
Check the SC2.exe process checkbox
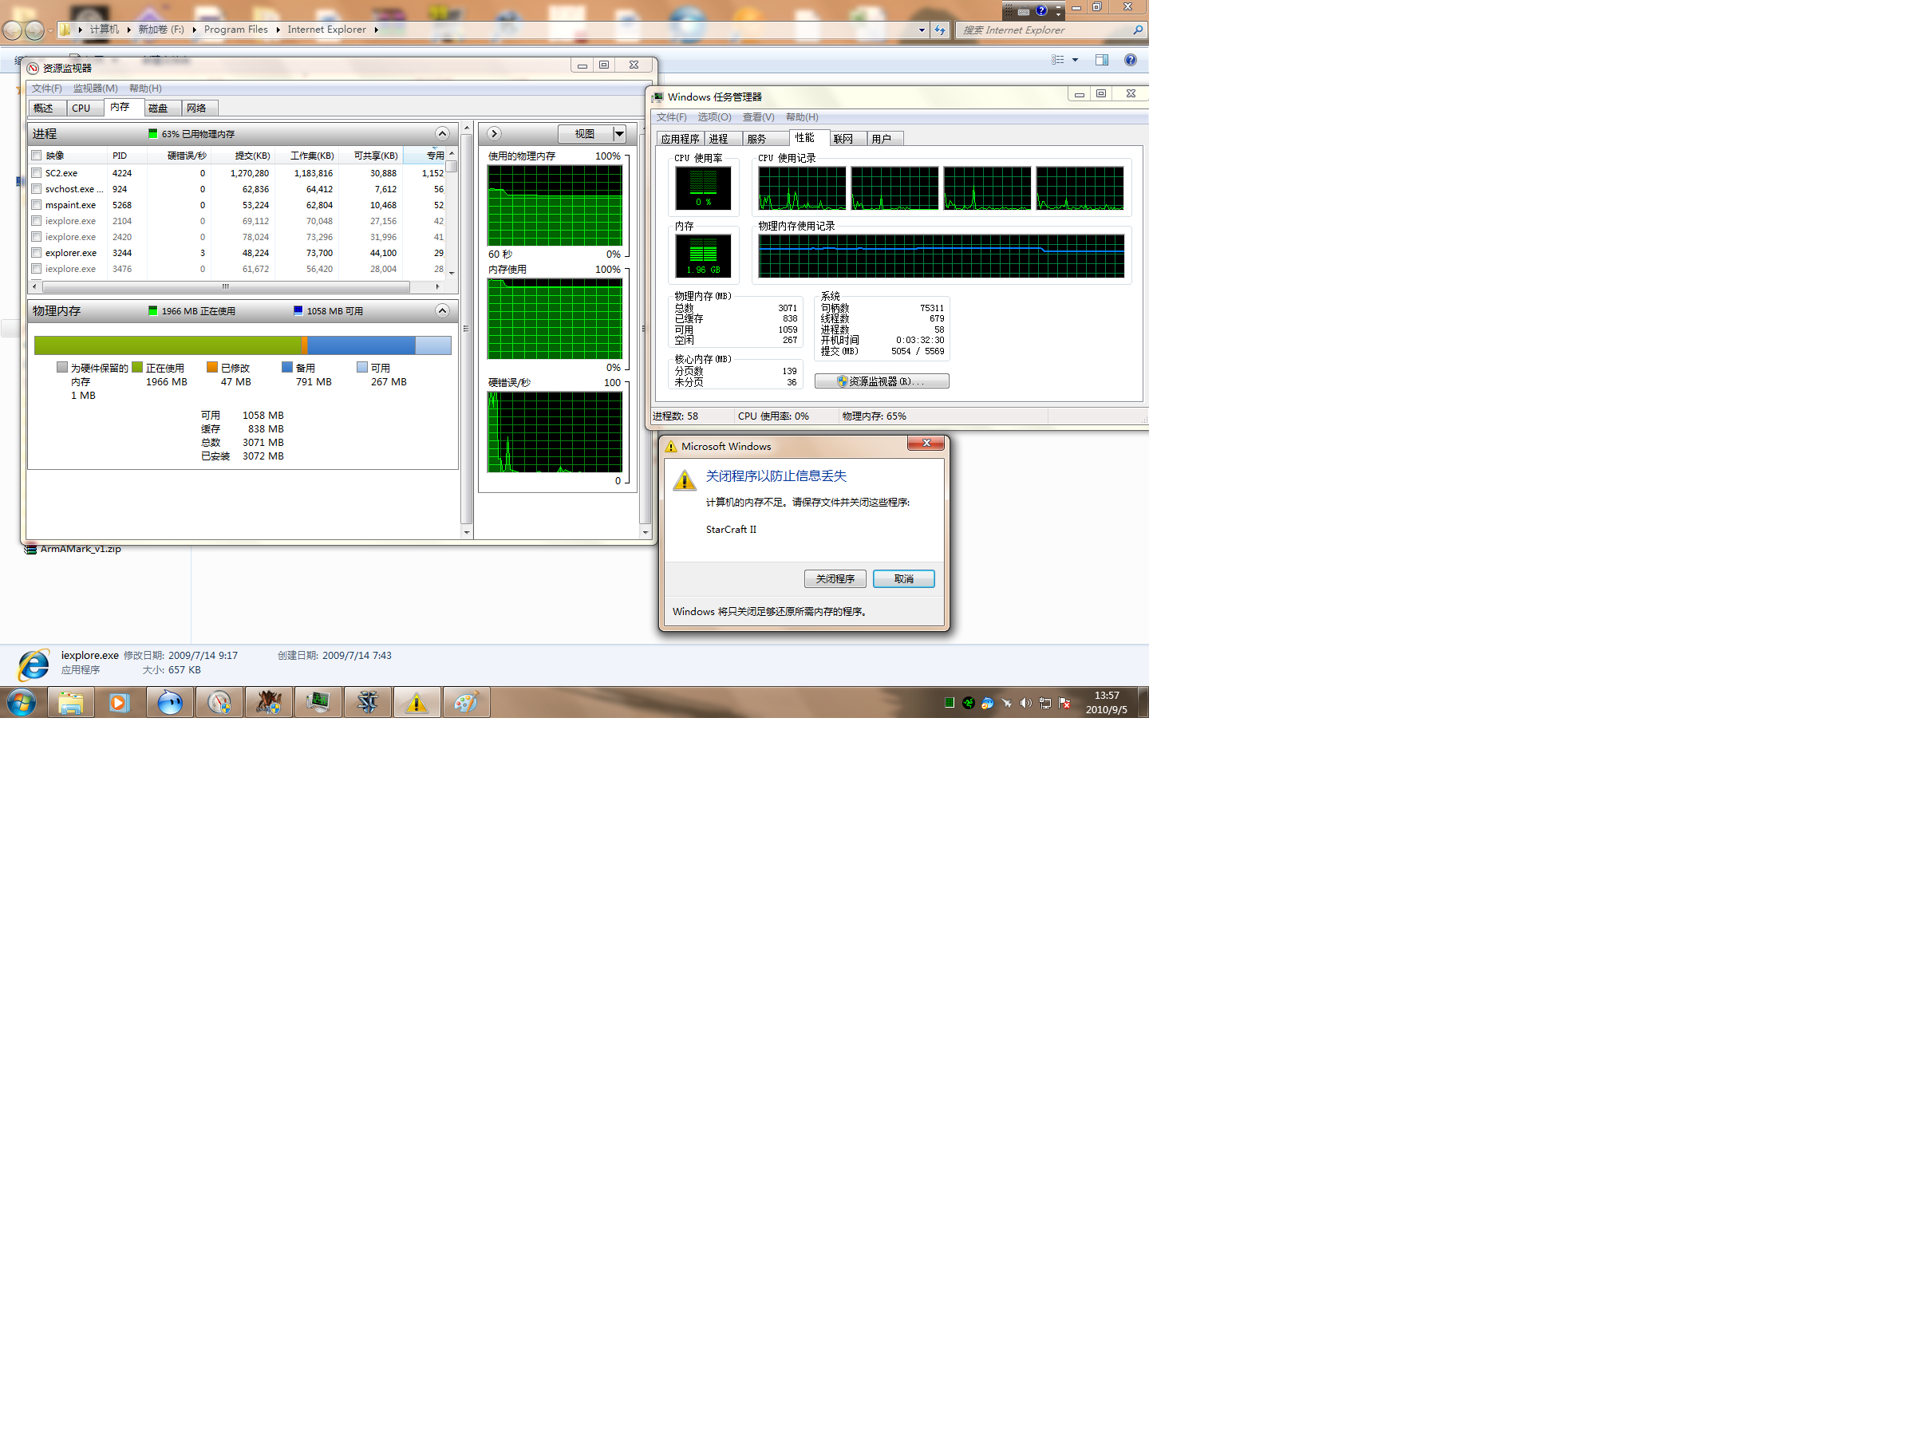[37, 173]
